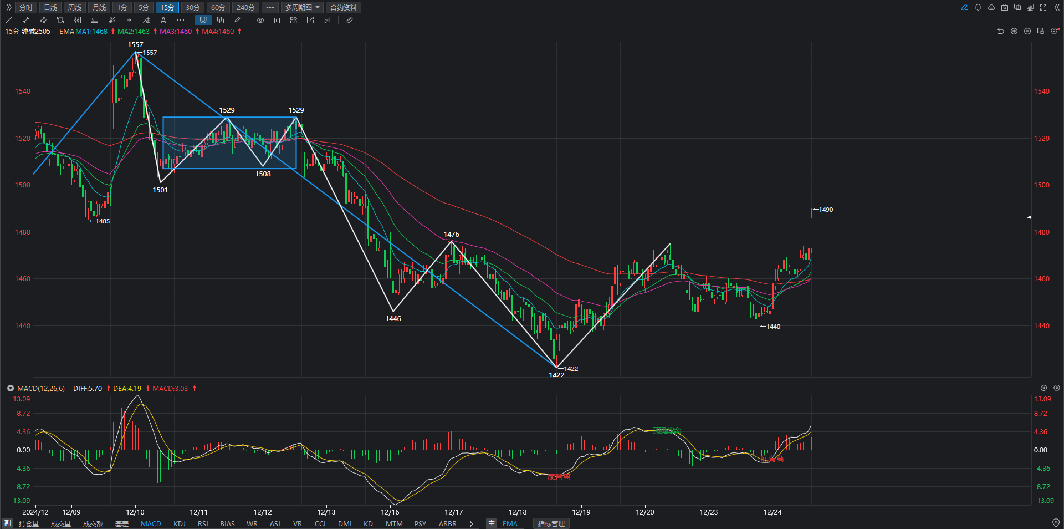Open the price alert bell
The width and height of the screenshot is (1064, 529).
(x=978, y=7)
